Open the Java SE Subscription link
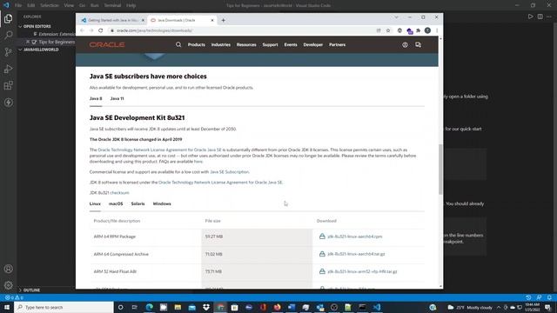Image resolution: width=557 pixels, height=313 pixels. 230,172
